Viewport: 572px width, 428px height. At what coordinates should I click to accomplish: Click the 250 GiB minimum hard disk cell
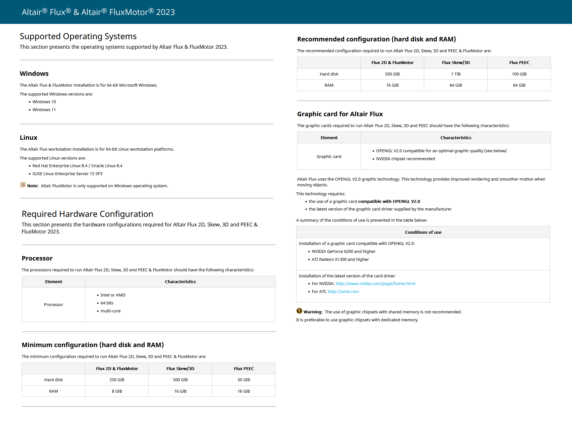tap(117, 380)
